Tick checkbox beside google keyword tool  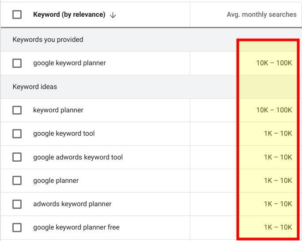click(17, 133)
